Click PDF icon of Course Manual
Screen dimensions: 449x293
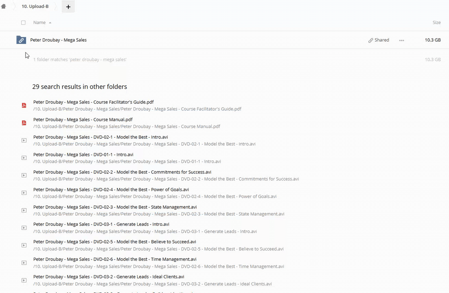coord(24,123)
